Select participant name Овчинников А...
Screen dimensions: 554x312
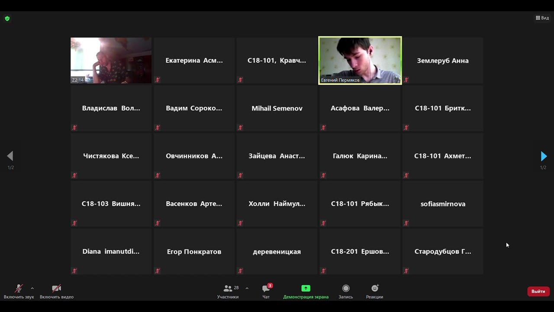click(x=194, y=156)
